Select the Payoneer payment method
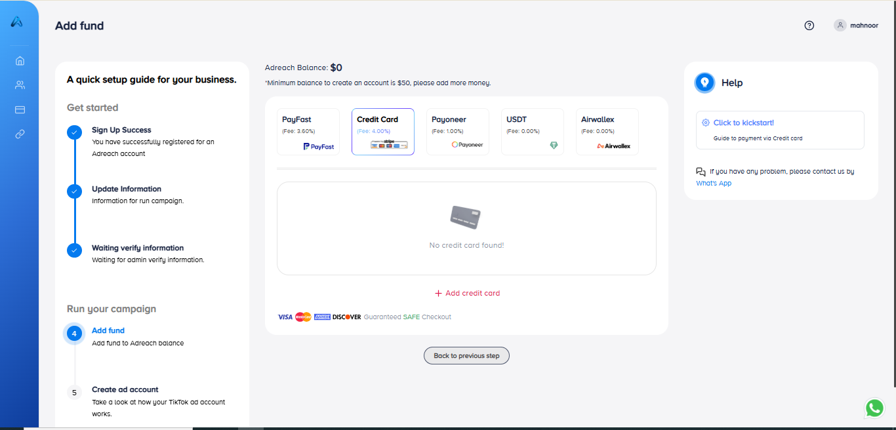 458,132
